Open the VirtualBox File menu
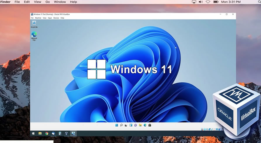The width and height of the screenshot is (261, 143). coord(32,18)
